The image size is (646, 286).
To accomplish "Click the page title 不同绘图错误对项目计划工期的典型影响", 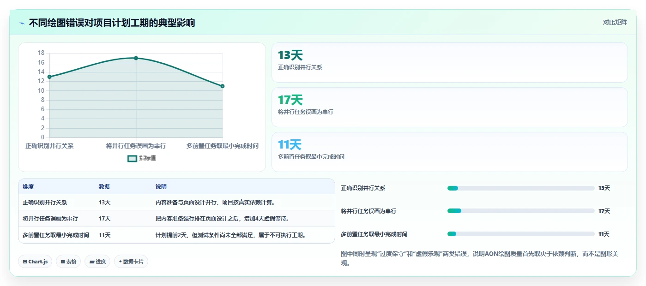I will (x=112, y=23).
